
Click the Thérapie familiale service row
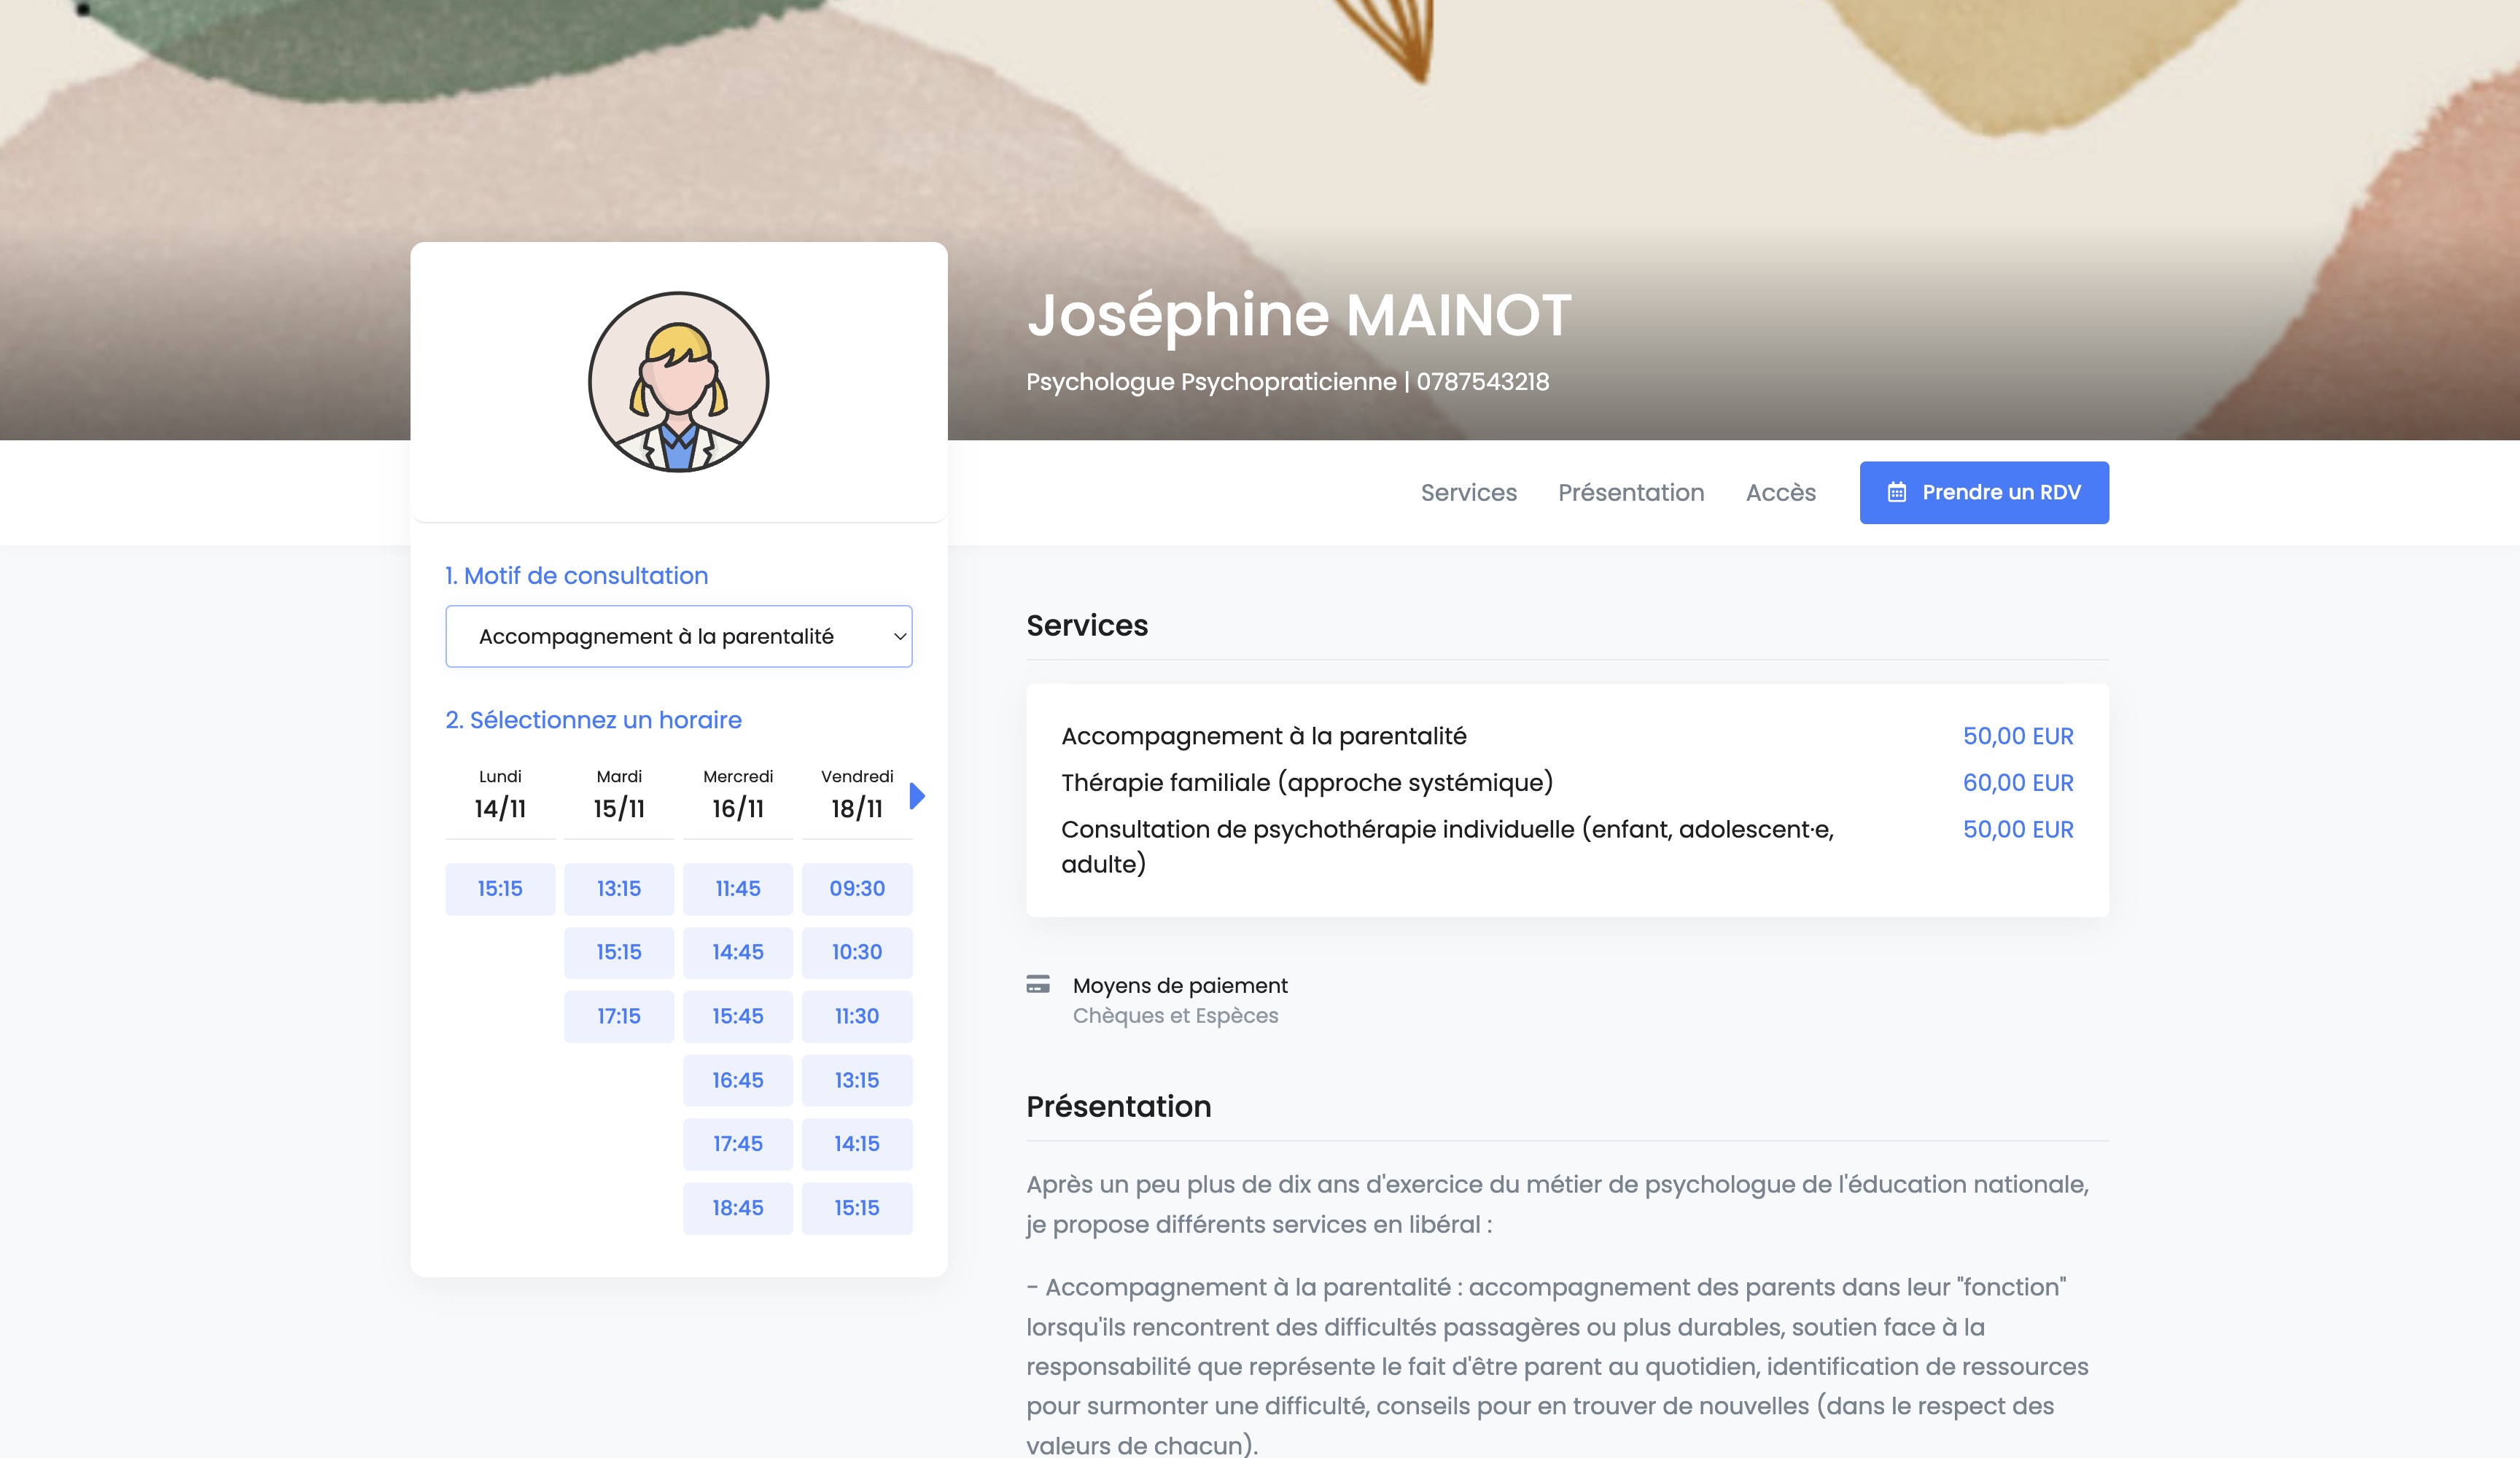coord(1567,782)
